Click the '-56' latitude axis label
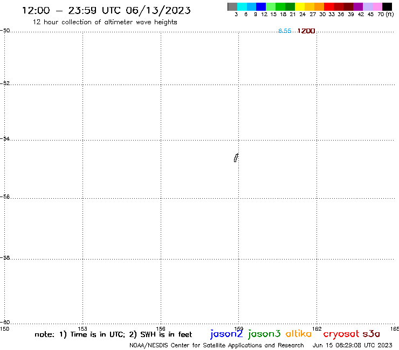 point(5,197)
